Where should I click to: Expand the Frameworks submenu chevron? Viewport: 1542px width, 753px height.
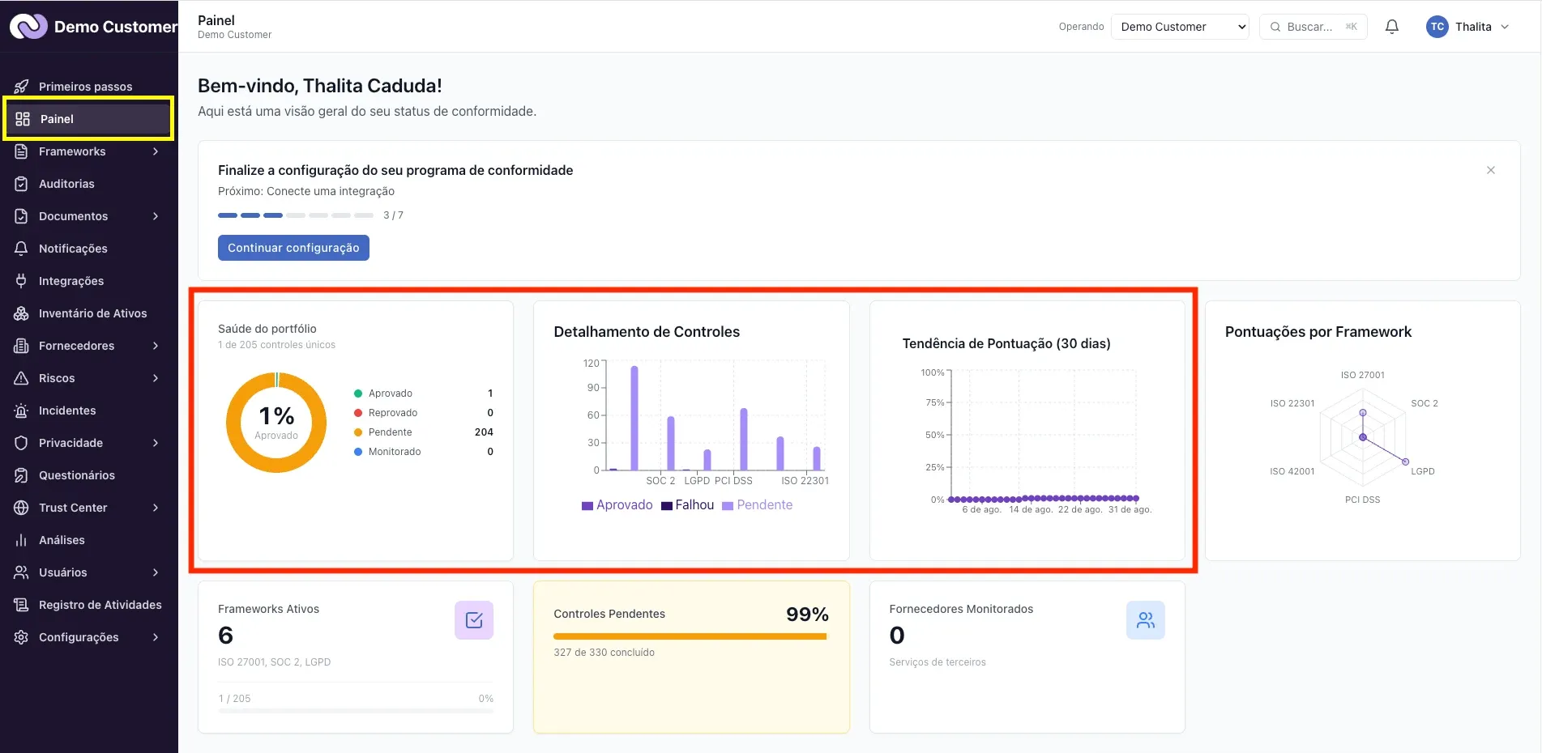[156, 151]
